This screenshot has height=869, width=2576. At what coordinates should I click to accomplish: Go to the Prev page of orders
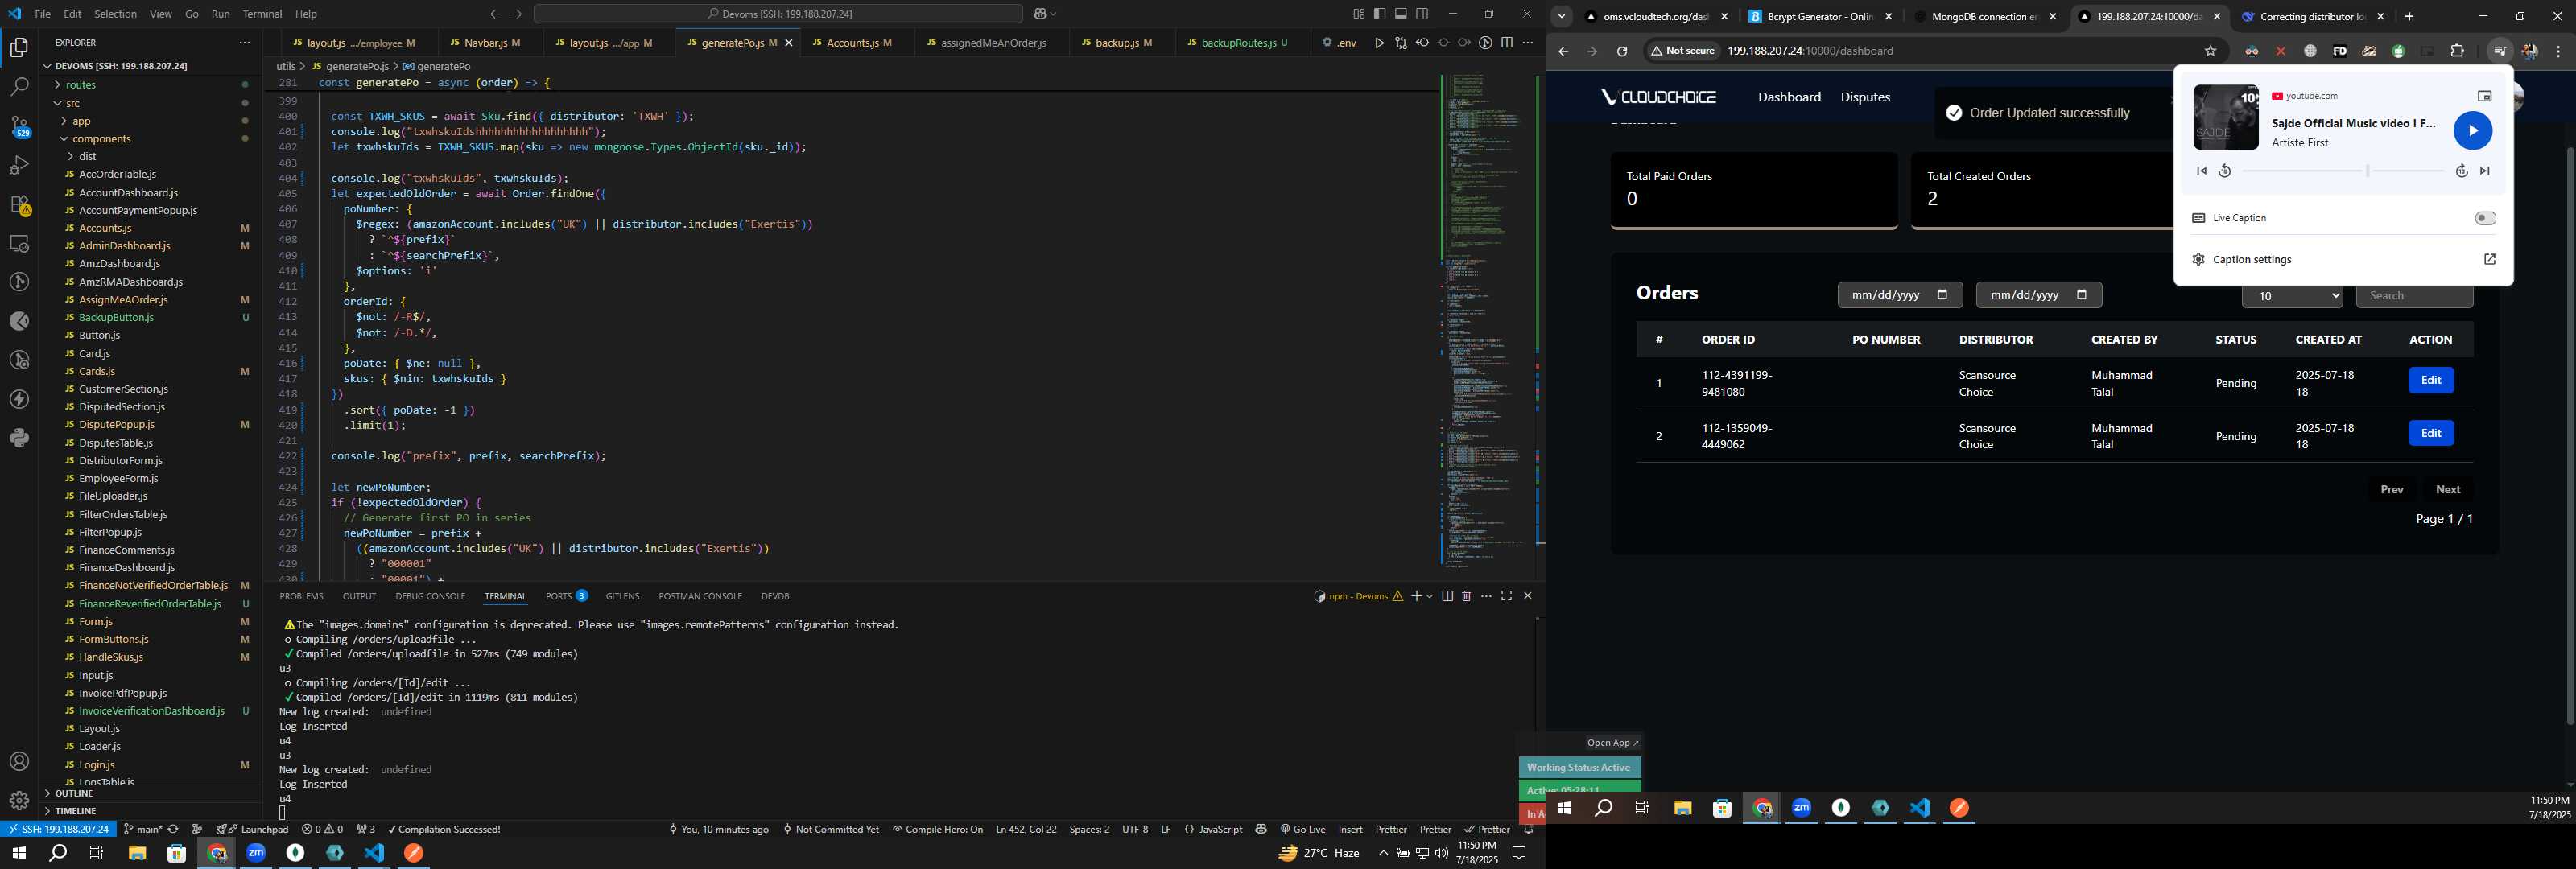click(2391, 489)
